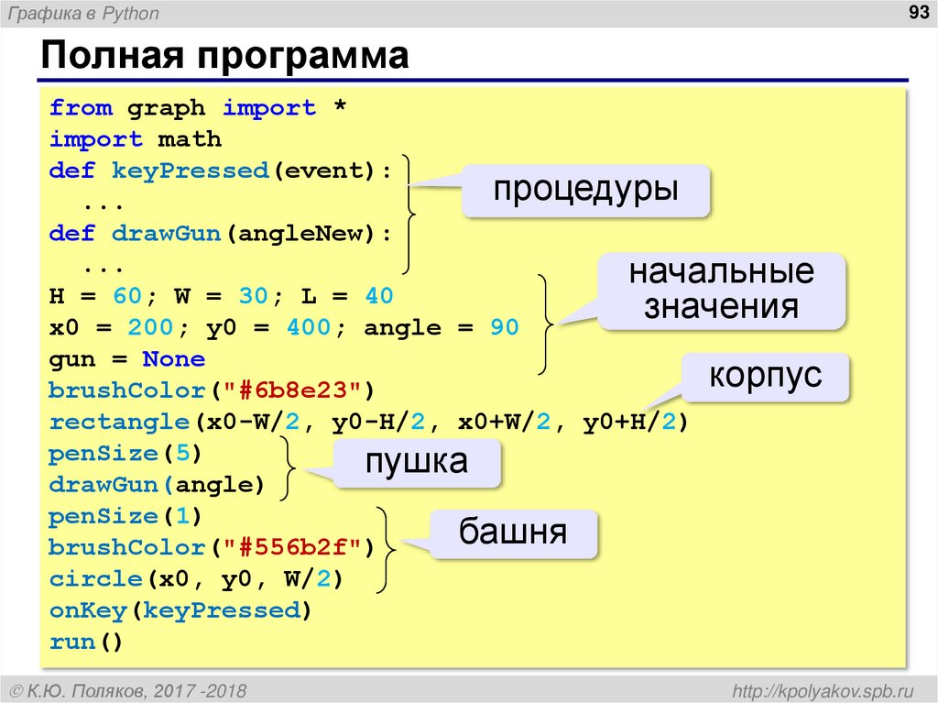Select the header text "Графика в Python"
This screenshot has height=703, width=938.
tap(82, 13)
